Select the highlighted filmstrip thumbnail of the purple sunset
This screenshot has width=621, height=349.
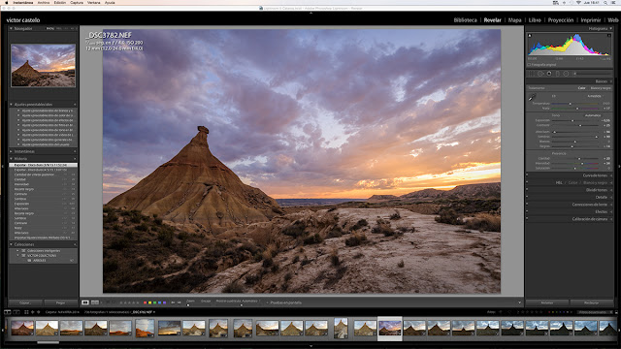[390, 328]
